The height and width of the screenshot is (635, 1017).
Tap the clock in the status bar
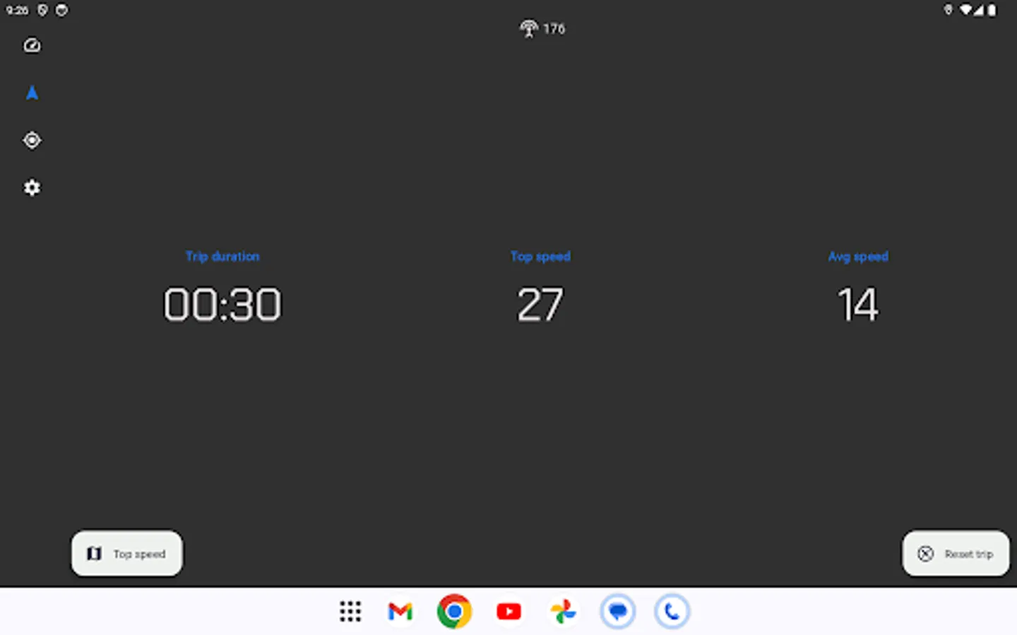click(x=18, y=10)
